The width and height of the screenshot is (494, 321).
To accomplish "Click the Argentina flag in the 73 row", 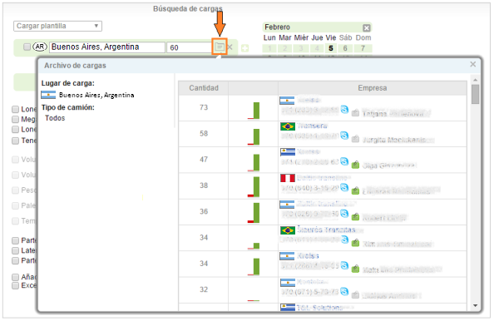I will click(x=287, y=100).
